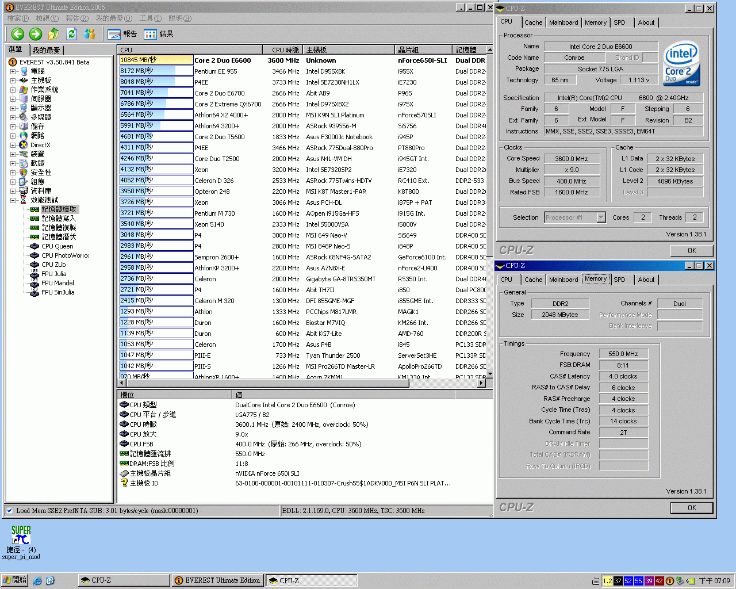Go forward with the green right arrow
Viewport: 736px width, 589px height.
coord(36,34)
